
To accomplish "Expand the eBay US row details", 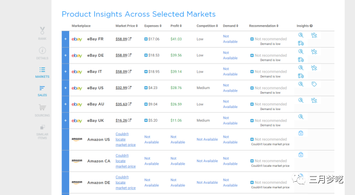I will click(x=66, y=88).
